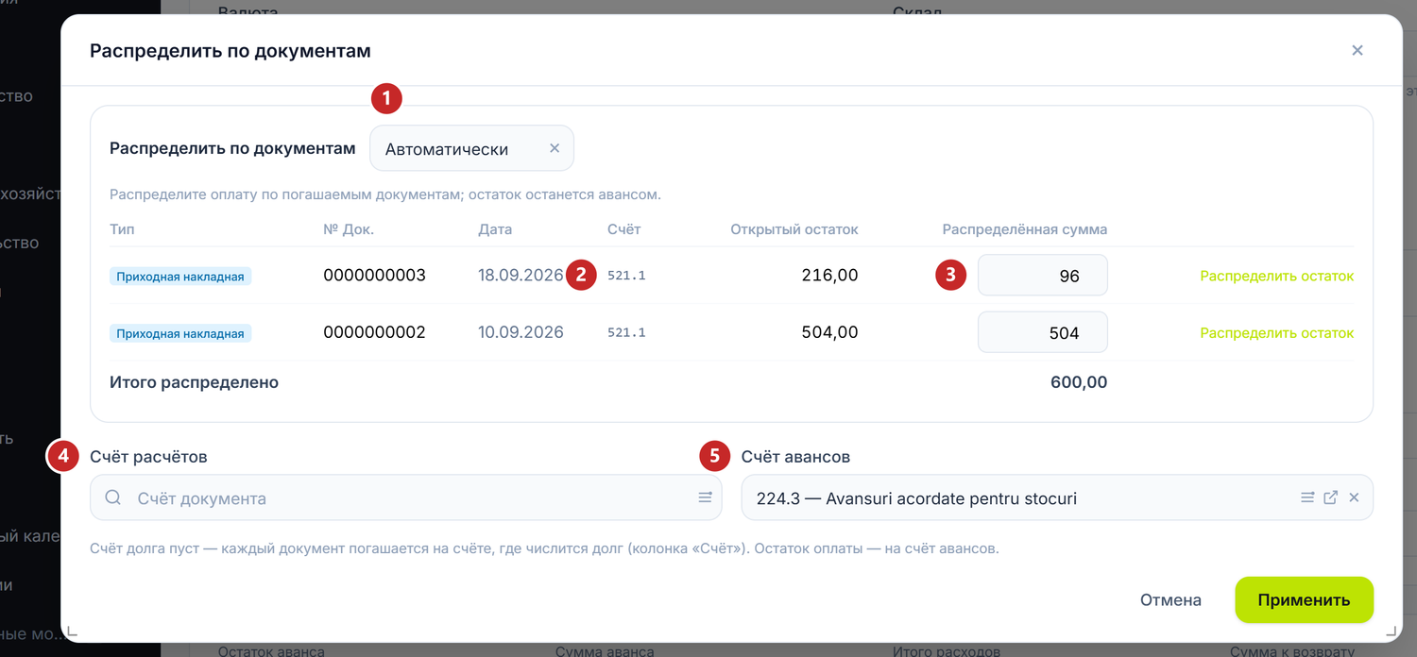
Task: Click Приходная накладная tag of document 0000000002
Action: tap(180, 333)
